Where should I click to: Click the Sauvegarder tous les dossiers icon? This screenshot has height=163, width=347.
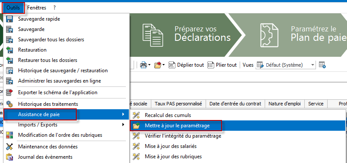(9, 40)
